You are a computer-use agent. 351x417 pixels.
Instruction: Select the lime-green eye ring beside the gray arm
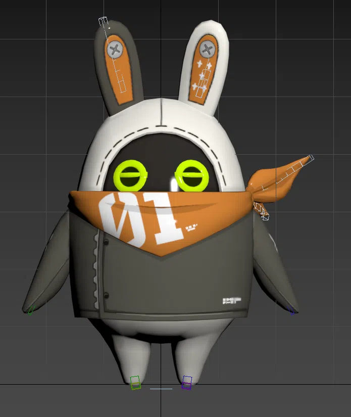click(130, 176)
